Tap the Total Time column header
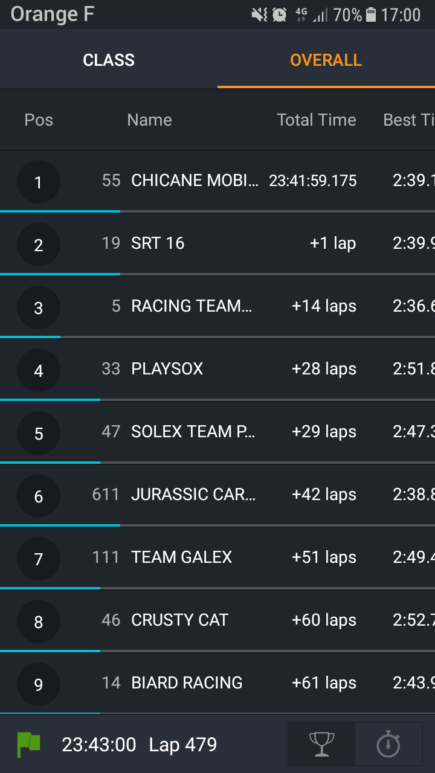Screen dimensions: 435x773 (x=316, y=120)
